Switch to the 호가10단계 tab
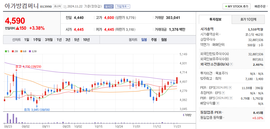This screenshot has width=270, height=129. tap(248, 20)
